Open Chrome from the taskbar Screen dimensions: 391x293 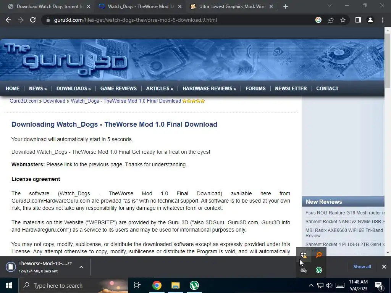(157, 285)
